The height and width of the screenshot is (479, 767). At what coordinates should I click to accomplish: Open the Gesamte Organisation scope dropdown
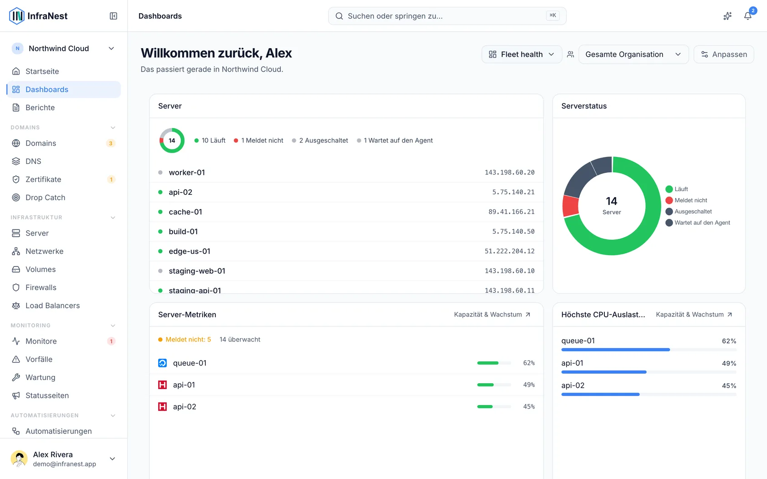click(633, 54)
